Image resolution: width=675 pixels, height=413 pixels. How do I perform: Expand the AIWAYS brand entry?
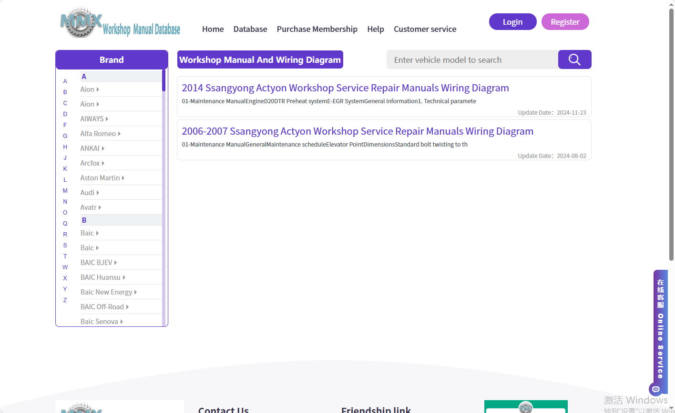pos(94,119)
